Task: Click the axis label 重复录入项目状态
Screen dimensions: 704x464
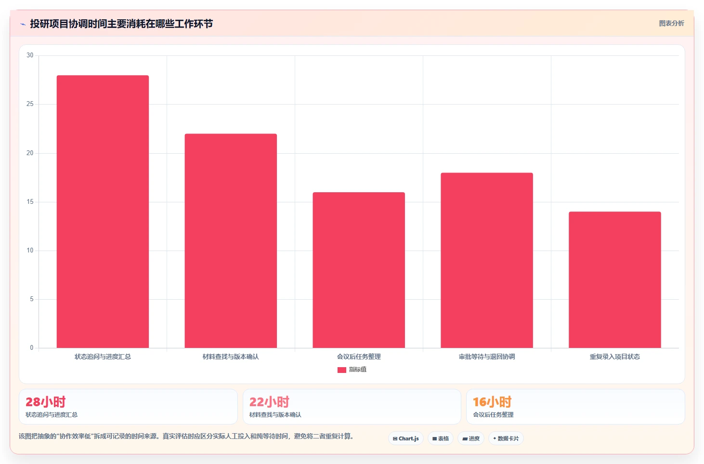Action: [x=615, y=357]
